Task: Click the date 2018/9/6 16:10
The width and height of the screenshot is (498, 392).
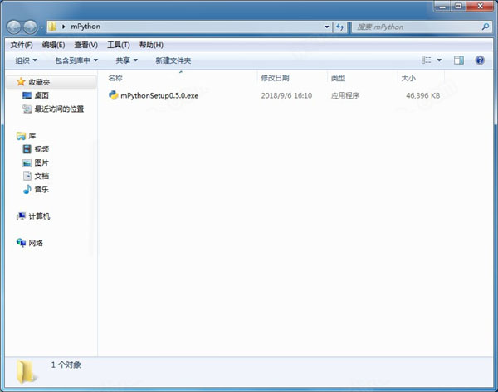Action: tap(286, 96)
